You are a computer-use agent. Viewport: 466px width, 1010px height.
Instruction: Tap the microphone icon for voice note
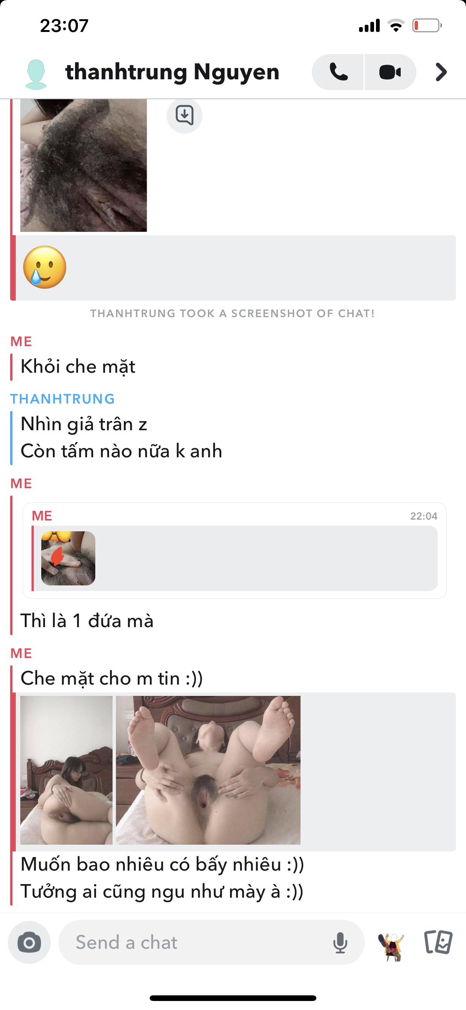pos(340,943)
